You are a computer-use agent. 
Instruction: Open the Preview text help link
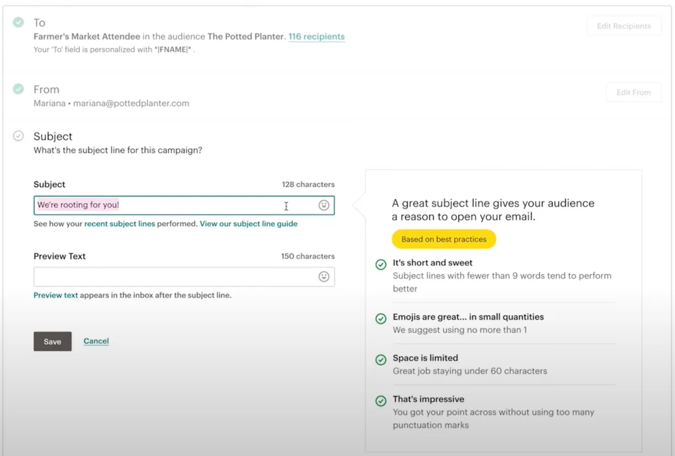pos(56,295)
